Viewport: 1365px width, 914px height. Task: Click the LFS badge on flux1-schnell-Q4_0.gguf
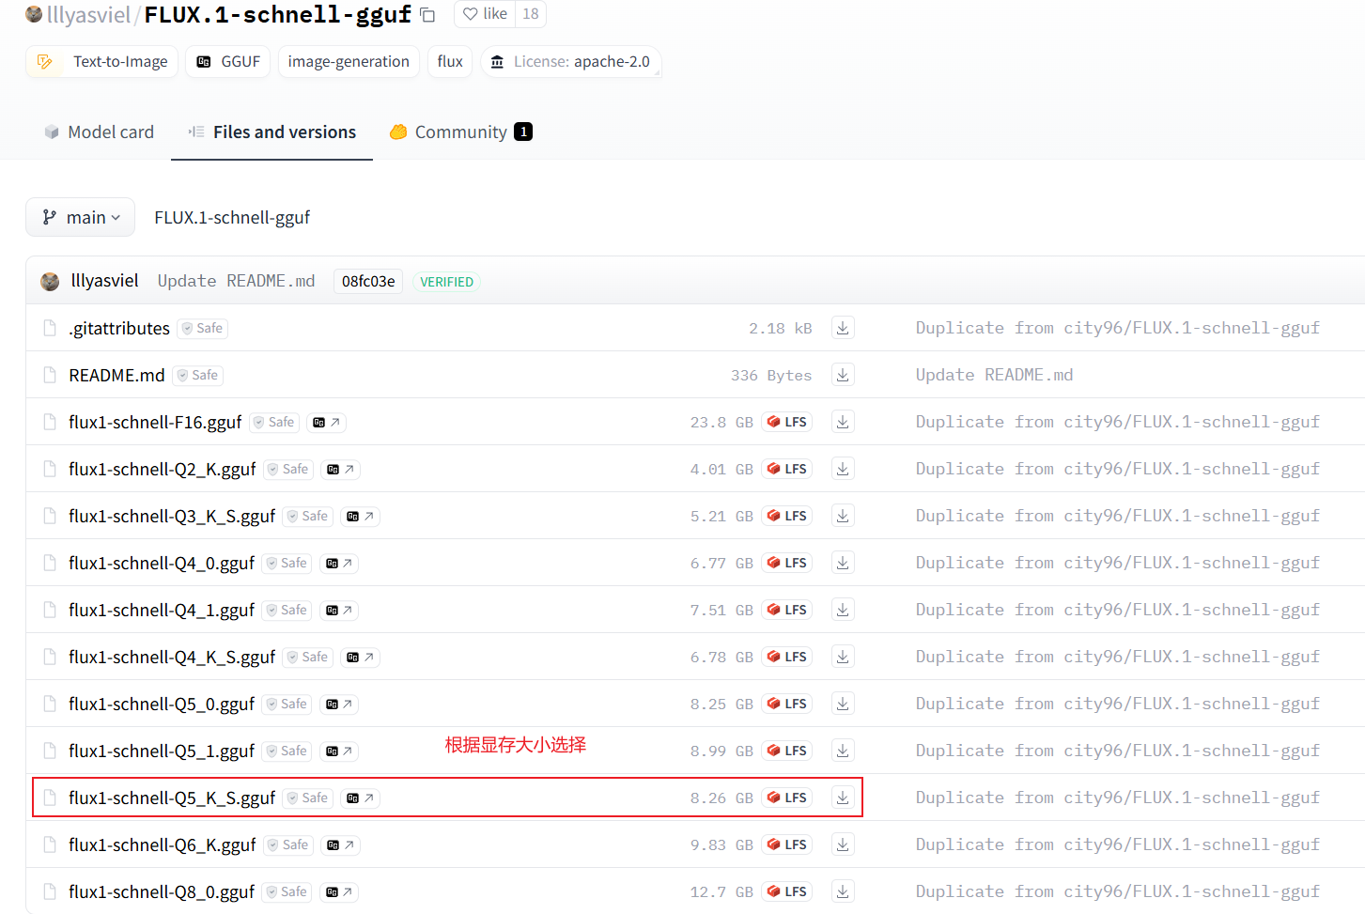coord(787,563)
